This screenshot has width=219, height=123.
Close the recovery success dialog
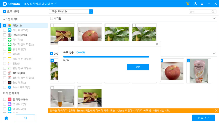pos(157,44)
